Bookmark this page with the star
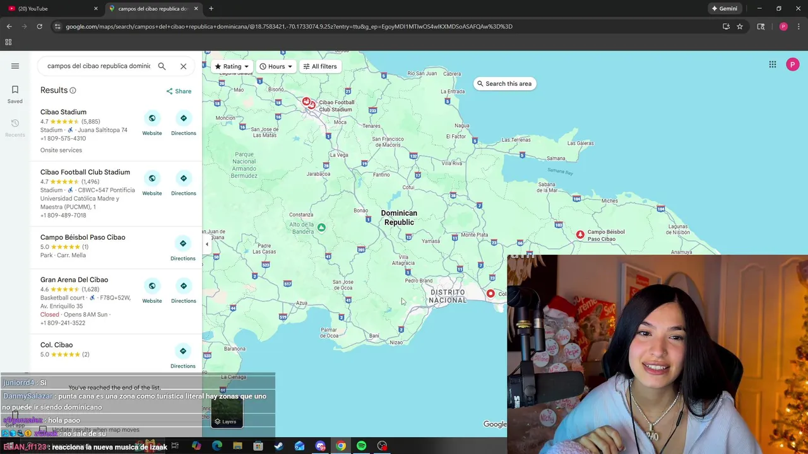The height and width of the screenshot is (454, 808). pos(740,26)
